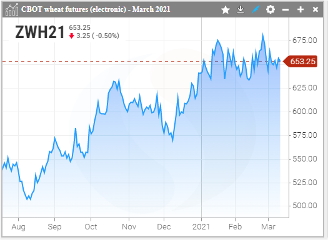The image size is (328, 240).
Task: Download the chart using download icon
Action: pyautogui.click(x=241, y=9)
